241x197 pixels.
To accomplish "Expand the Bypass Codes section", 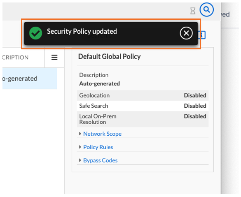I will pyautogui.click(x=101, y=160).
